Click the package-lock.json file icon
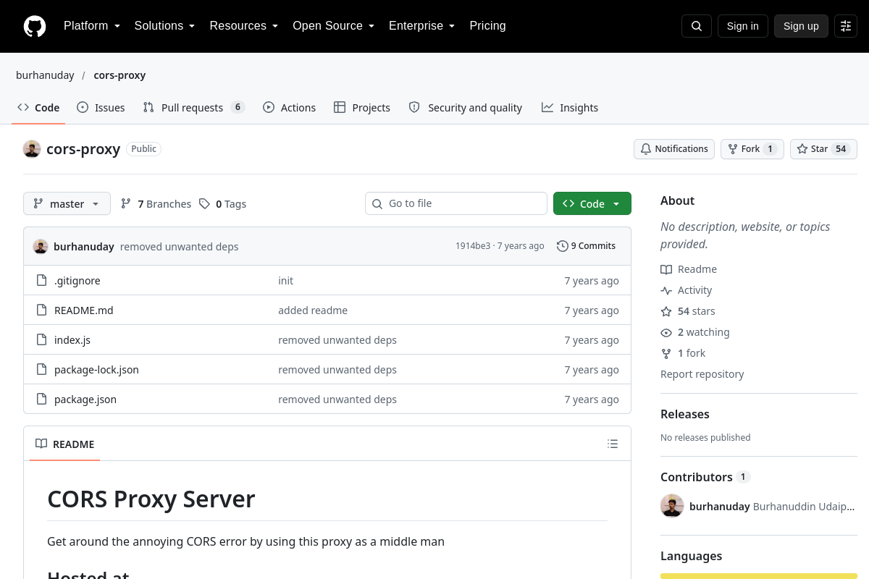 41,369
